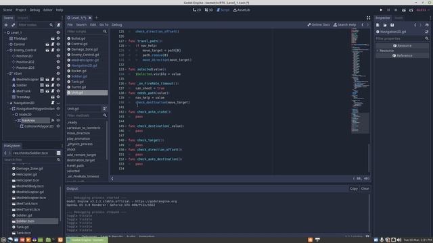This screenshot has height=243, width=433.
Task: Copy the output log text
Action: (x=354, y=189)
